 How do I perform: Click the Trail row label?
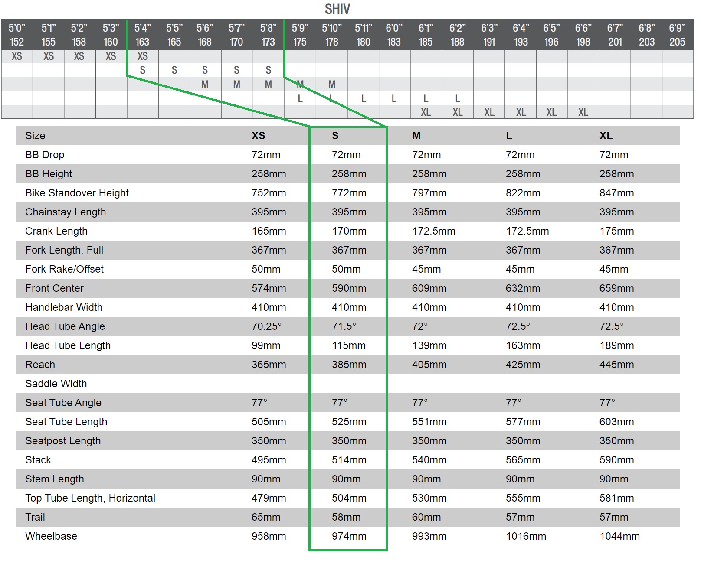coord(35,517)
